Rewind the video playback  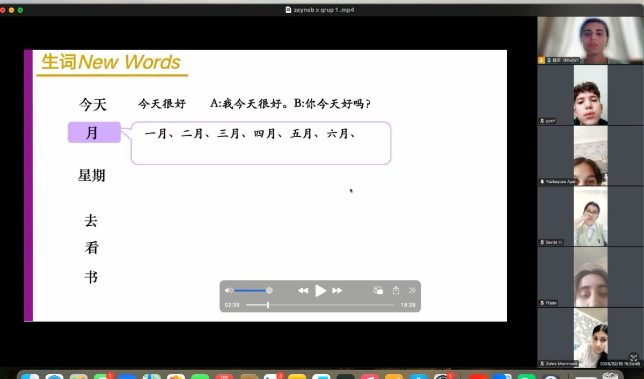(x=303, y=291)
